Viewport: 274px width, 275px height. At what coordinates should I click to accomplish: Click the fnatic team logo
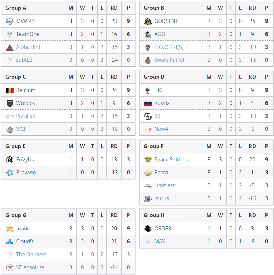10,229
